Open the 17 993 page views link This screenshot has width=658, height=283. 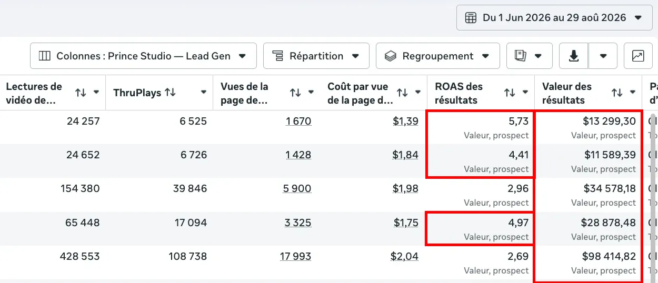click(295, 257)
